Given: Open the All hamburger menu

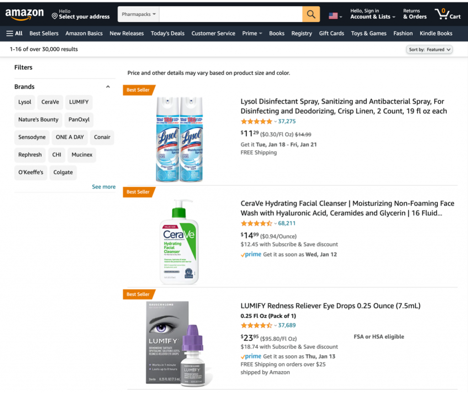Looking at the screenshot, I should pos(14,33).
